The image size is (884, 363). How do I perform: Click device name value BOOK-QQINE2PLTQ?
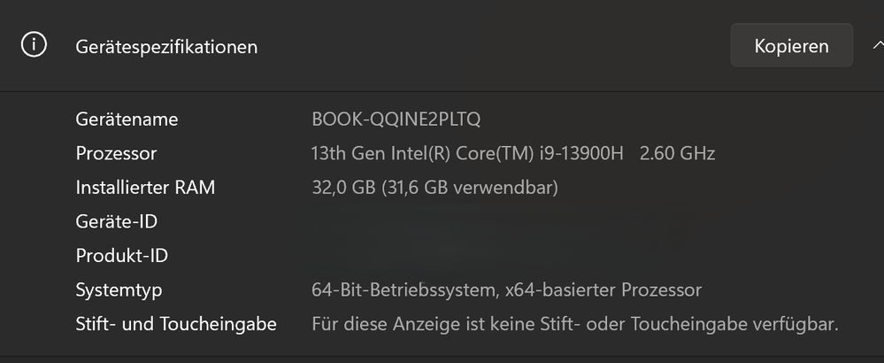tap(396, 120)
